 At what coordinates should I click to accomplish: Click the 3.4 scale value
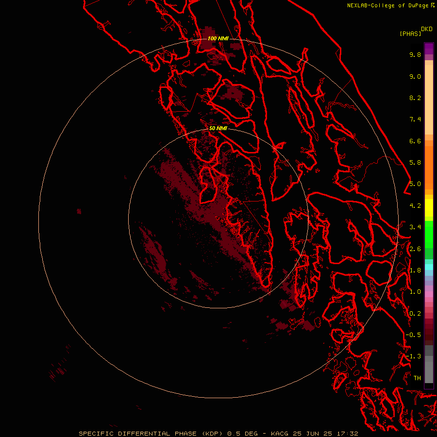pyautogui.click(x=415, y=227)
